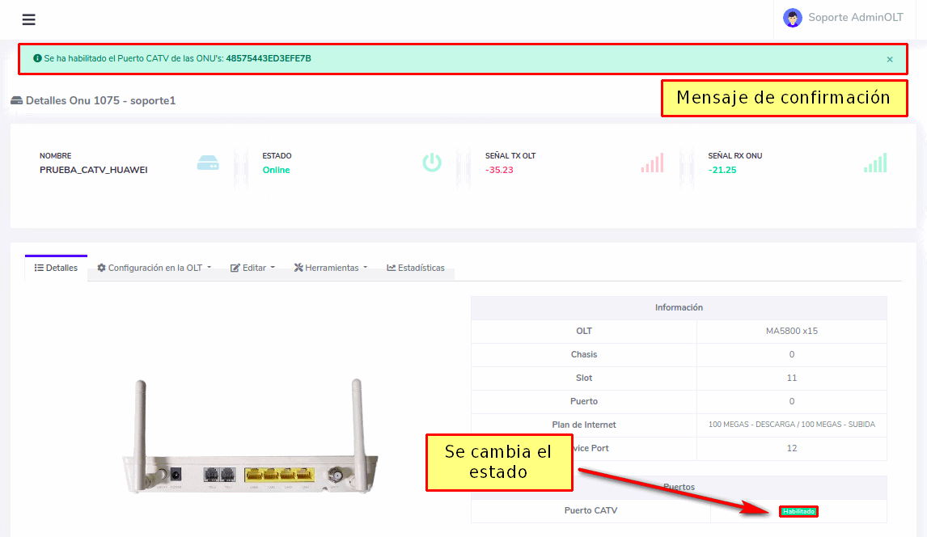Click the drive icon beside Detalles Onu heading

point(16,100)
